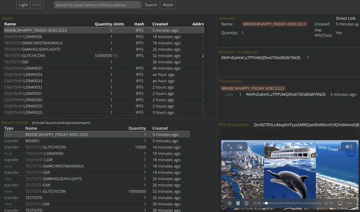Click the video progress scrubber
The image size is (360, 212).
(x=293, y=203)
